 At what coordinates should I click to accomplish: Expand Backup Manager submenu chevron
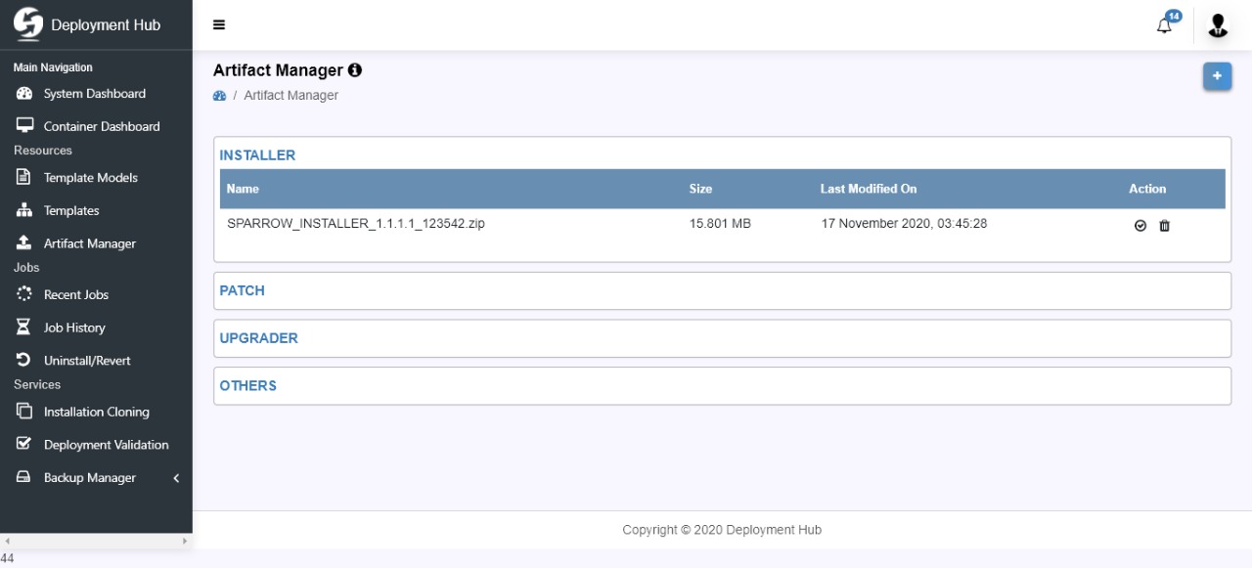[176, 478]
